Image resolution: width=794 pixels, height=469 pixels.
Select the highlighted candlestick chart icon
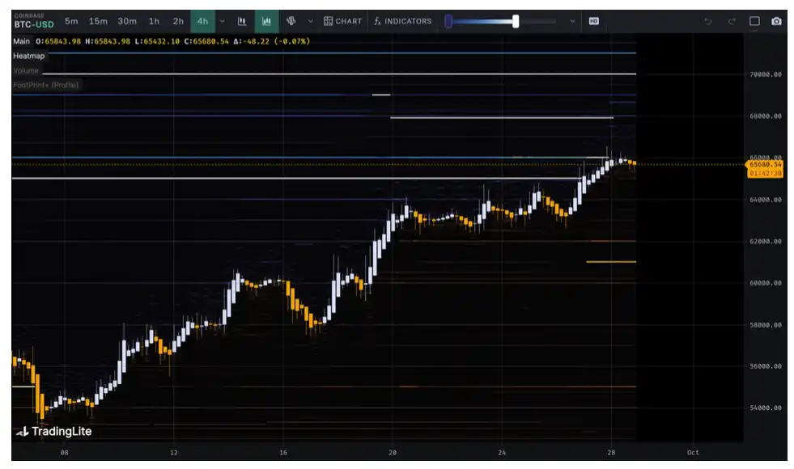[266, 21]
